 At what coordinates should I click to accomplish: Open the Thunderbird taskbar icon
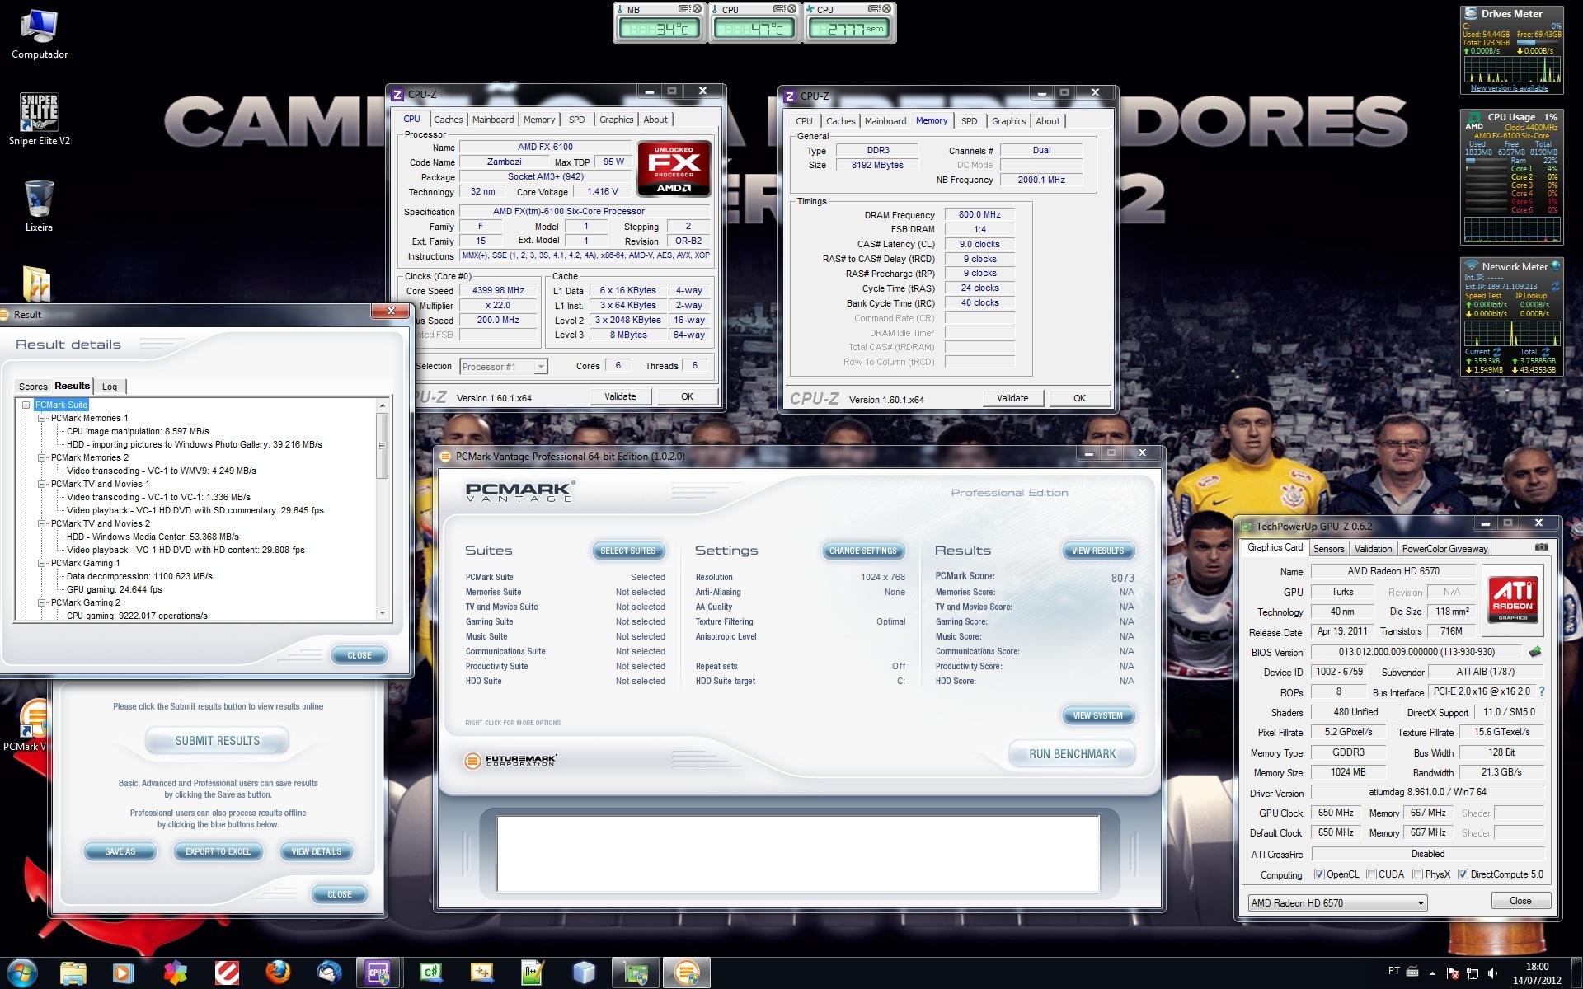pos(329,973)
